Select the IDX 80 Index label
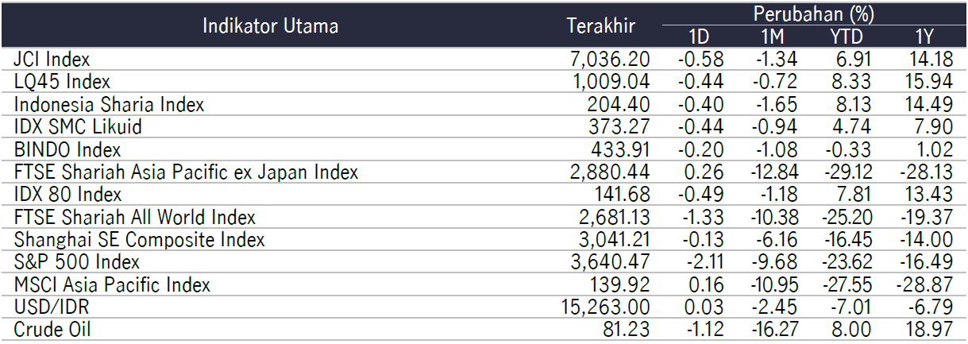Image resolution: width=968 pixels, height=344 pixels. point(67,195)
